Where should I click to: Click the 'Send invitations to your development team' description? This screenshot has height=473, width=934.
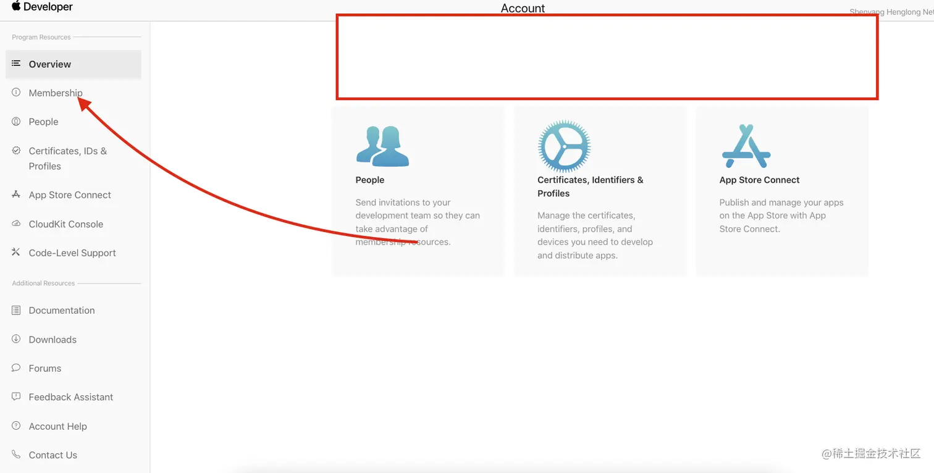click(418, 222)
